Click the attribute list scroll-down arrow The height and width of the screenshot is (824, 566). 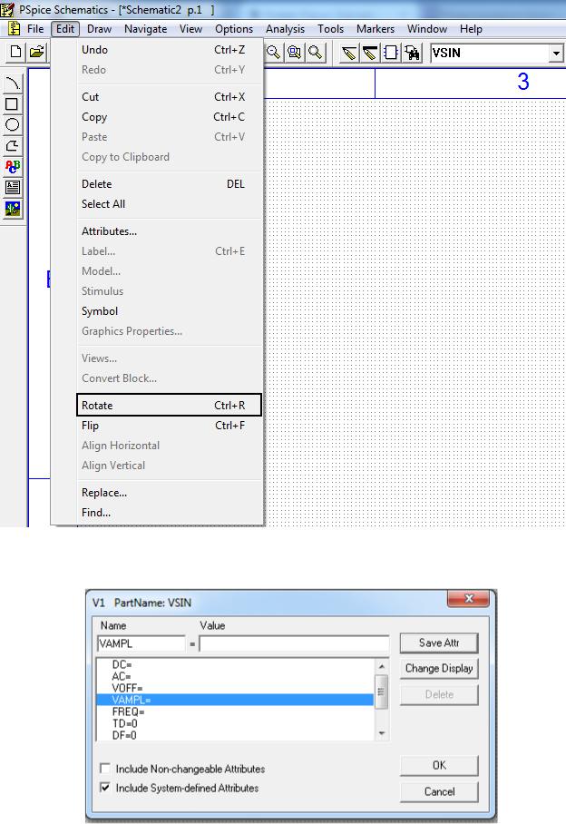pyautogui.click(x=382, y=733)
